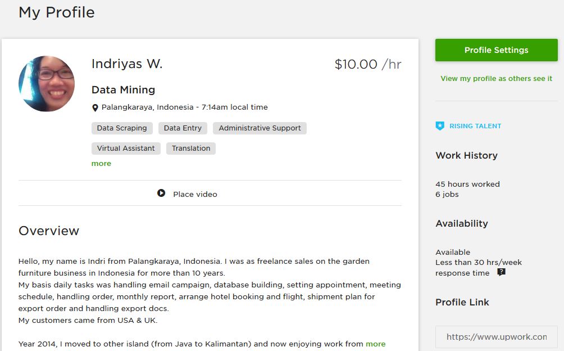Select the Data Entry skill tag
This screenshot has width=564, height=351.
click(x=183, y=128)
